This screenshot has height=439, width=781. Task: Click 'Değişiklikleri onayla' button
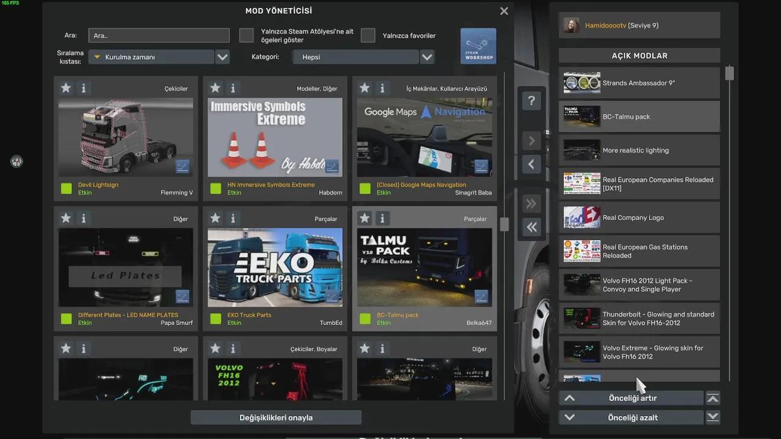pyautogui.click(x=276, y=418)
